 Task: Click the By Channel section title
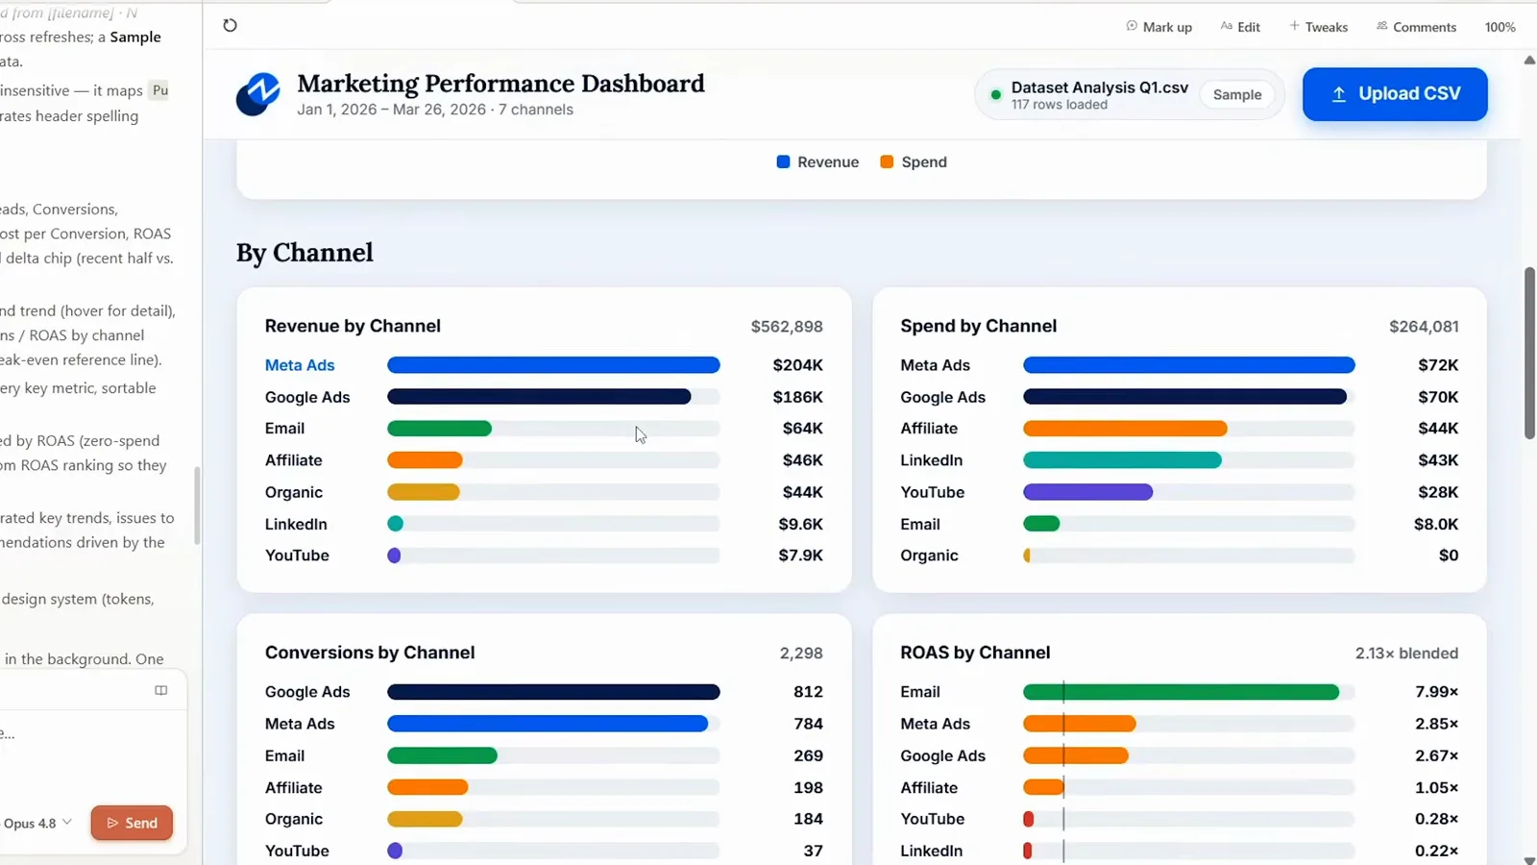click(x=305, y=253)
